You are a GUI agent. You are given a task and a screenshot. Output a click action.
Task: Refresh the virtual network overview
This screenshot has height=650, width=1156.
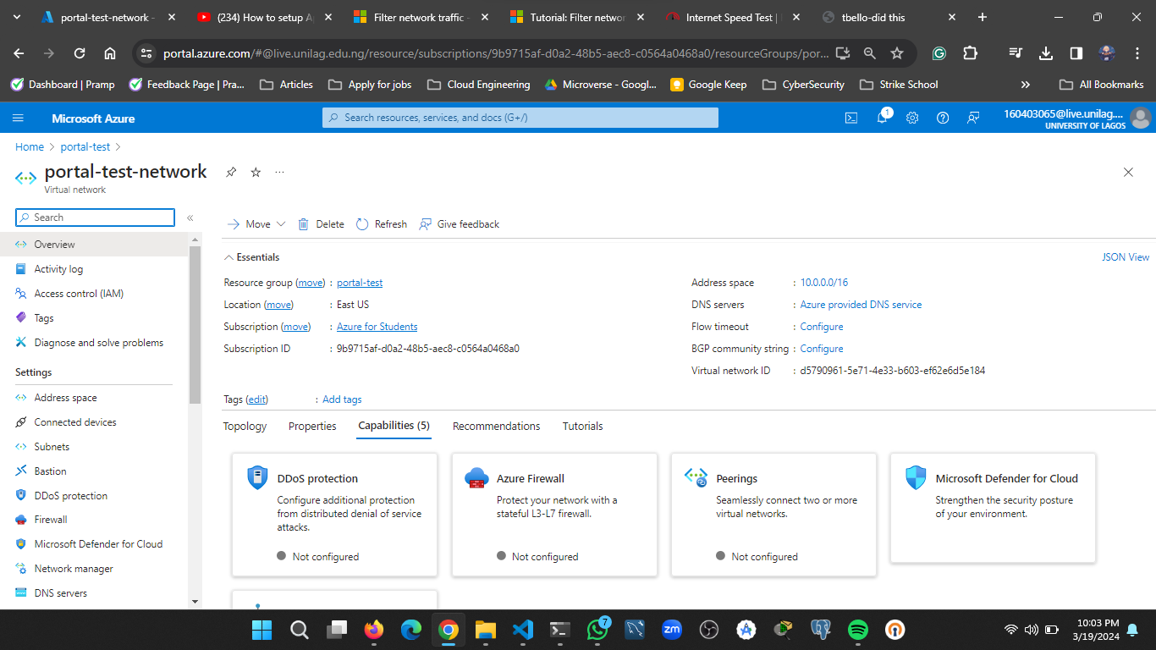[382, 224]
